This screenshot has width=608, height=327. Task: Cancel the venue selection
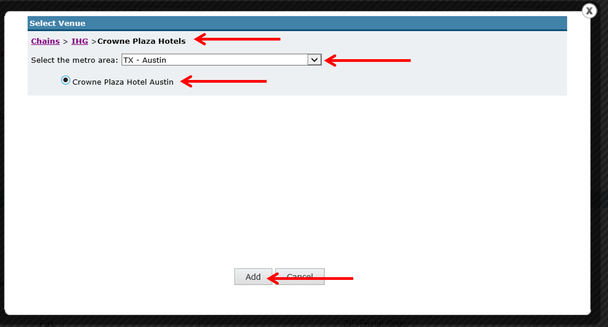point(300,277)
